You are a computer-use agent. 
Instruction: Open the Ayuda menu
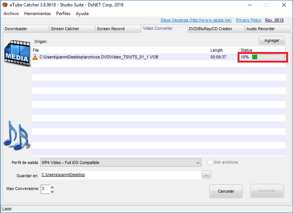coord(82,14)
